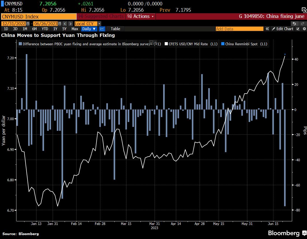Open the Local CCY currency dropdown arrow
This screenshot has width=307, height=239.
click(99, 24)
